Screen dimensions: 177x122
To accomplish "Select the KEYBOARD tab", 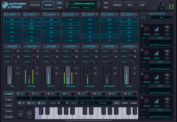I will [x=9, y=94].
